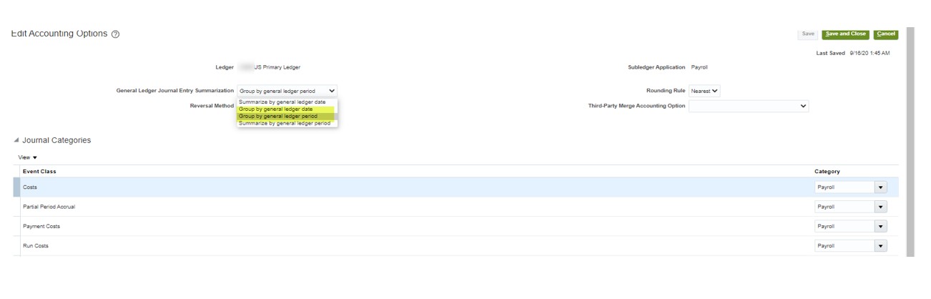Click the disabled Save button
Screen dimensions: 931x299
point(808,34)
